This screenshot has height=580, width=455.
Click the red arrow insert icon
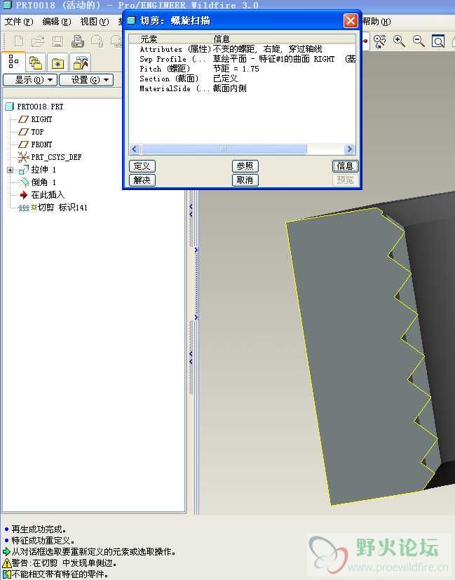point(24,195)
